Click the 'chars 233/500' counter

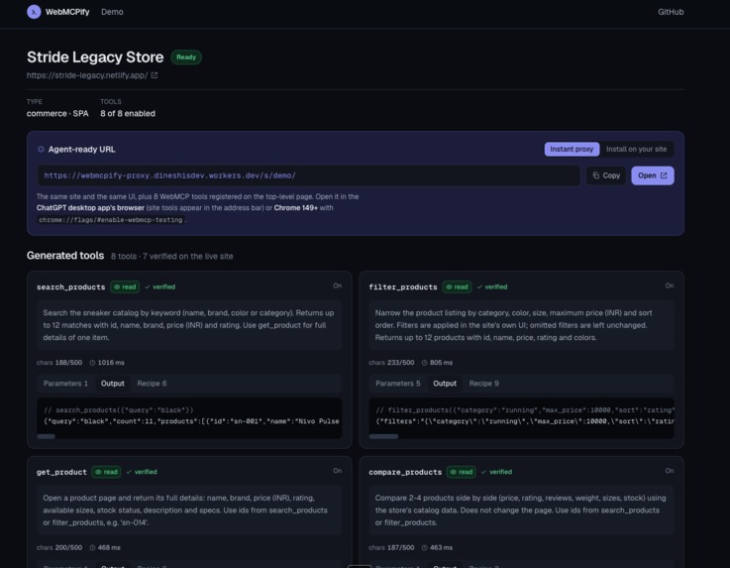391,363
